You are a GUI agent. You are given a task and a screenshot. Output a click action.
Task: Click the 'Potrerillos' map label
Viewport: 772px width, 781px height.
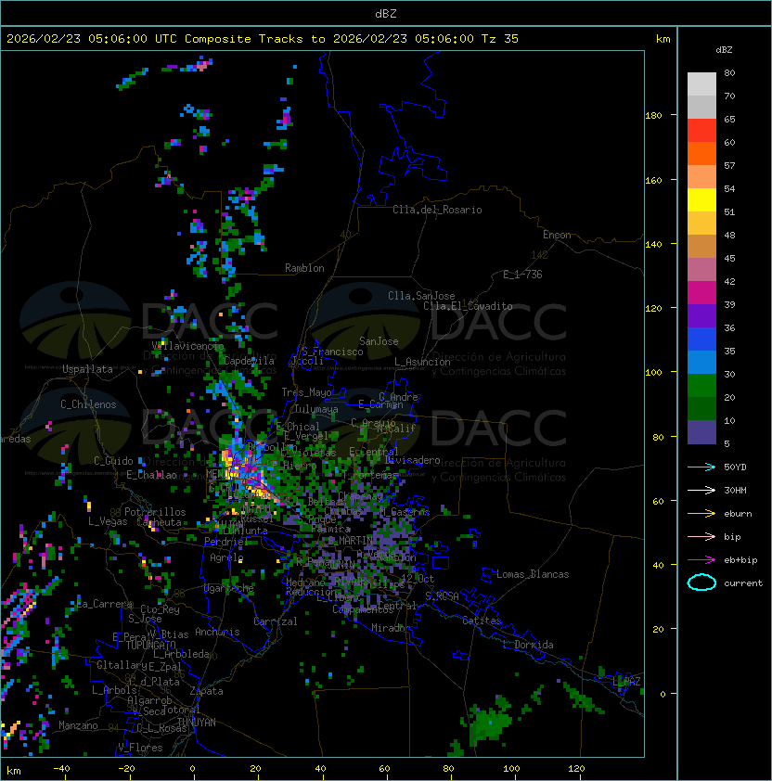coord(155,512)
